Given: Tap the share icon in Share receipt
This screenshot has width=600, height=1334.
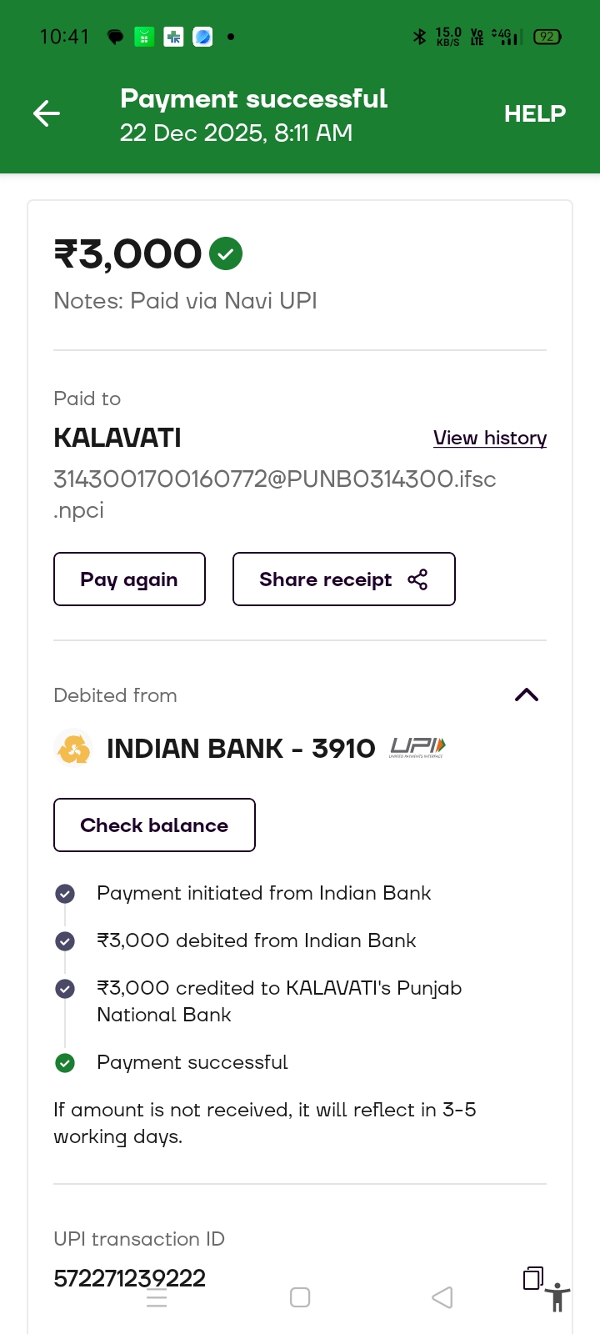Looking at the screenshot, I should pyautogui.click(x=417, y=579).
